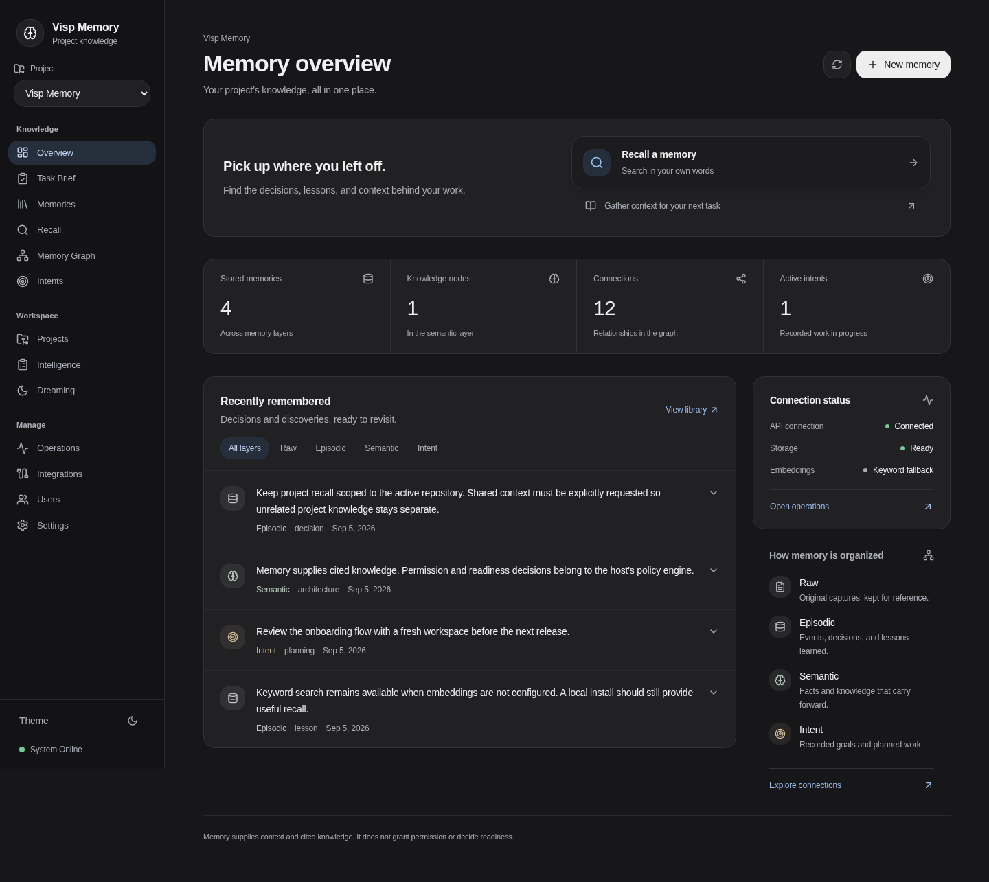Click the episodic icon of the project recall memory
Image resolution: width=989 pixels, height=882 pixels.
pos(233,498)
